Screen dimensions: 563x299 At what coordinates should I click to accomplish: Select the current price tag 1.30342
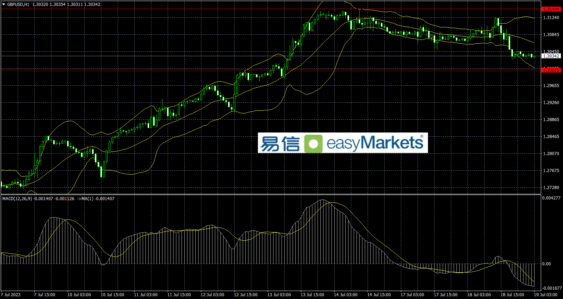click(x=551, y=56)
